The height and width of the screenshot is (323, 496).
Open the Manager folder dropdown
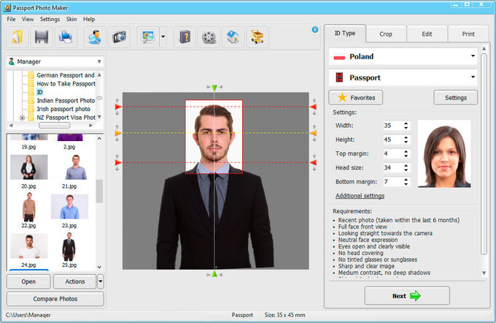pos(99,61)
